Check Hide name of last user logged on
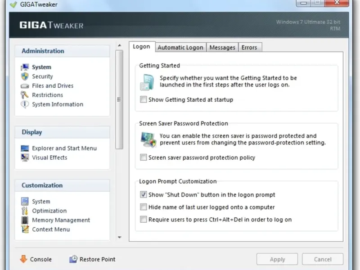Screen dimensions: 360x270 tap(144, 207)
